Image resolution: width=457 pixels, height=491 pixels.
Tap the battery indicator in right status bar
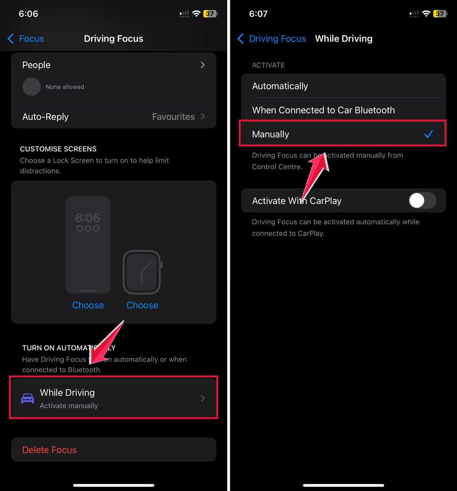click(441, 14)
